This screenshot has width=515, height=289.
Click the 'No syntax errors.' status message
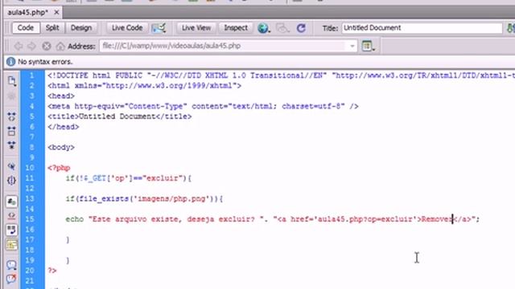pos(45,62)
